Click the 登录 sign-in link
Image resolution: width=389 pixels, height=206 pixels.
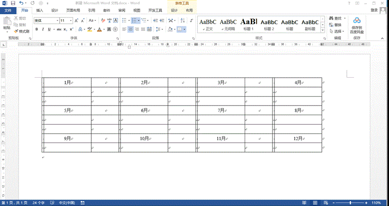[x=374, y=10]
